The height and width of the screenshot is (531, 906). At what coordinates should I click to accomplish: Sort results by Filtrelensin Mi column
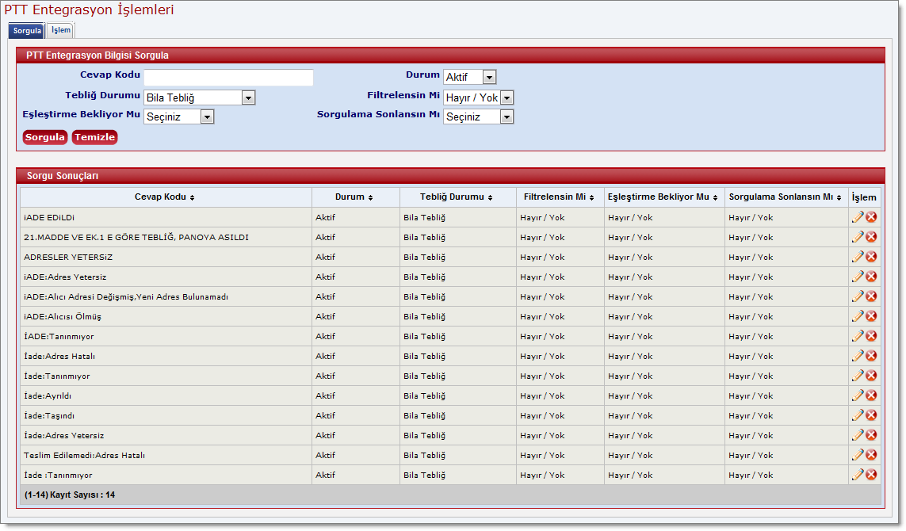559,197
